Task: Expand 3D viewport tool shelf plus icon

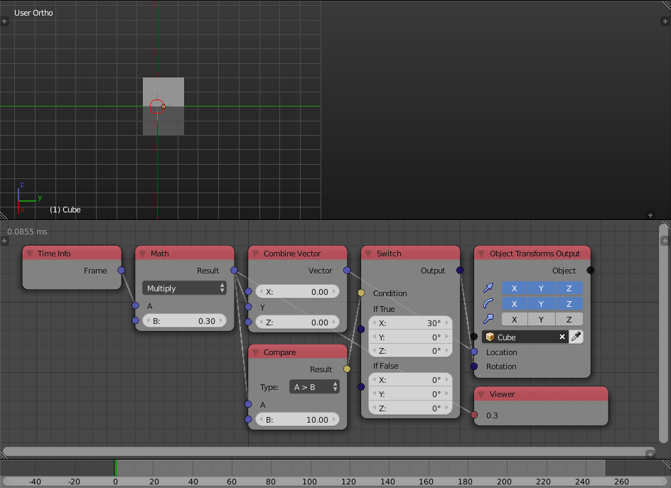Action: point(4,21)
